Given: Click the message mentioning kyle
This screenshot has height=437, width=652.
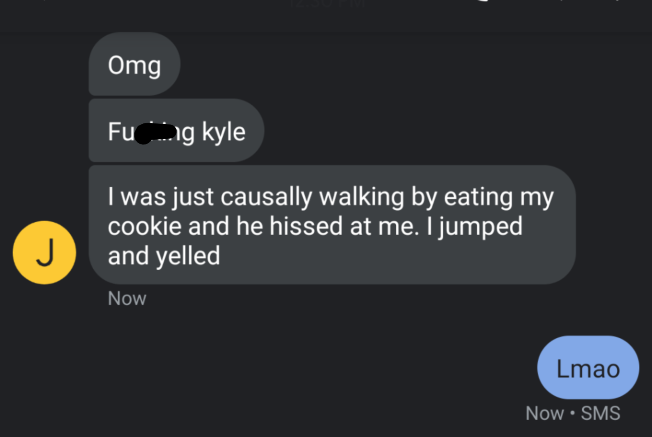Looking at the screenshot, I should click(176, 131).
